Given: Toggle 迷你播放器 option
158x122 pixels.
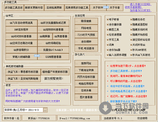Looking at the screenshot, I should click(x=114, y=25).
